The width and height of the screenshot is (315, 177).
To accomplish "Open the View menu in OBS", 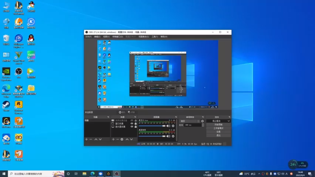I will coord(106,37).
